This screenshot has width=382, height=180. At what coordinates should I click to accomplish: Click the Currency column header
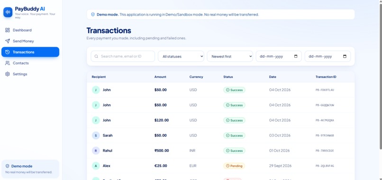point(196,77)
